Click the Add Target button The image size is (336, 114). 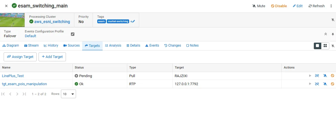point(52,57)
